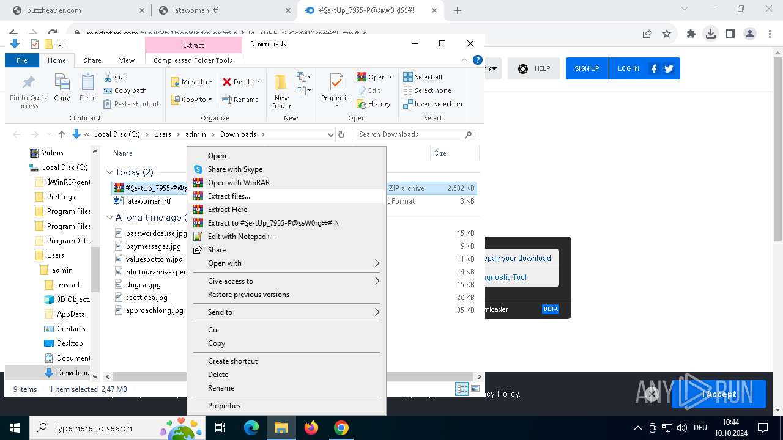The width and height of the screenshot is (783, 440).
Task: Collapse the Today group
Action: coord(110,172)
